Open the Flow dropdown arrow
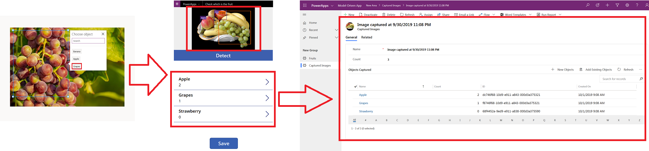The width and height of the screenshot is (649, 151). point(494,15)
